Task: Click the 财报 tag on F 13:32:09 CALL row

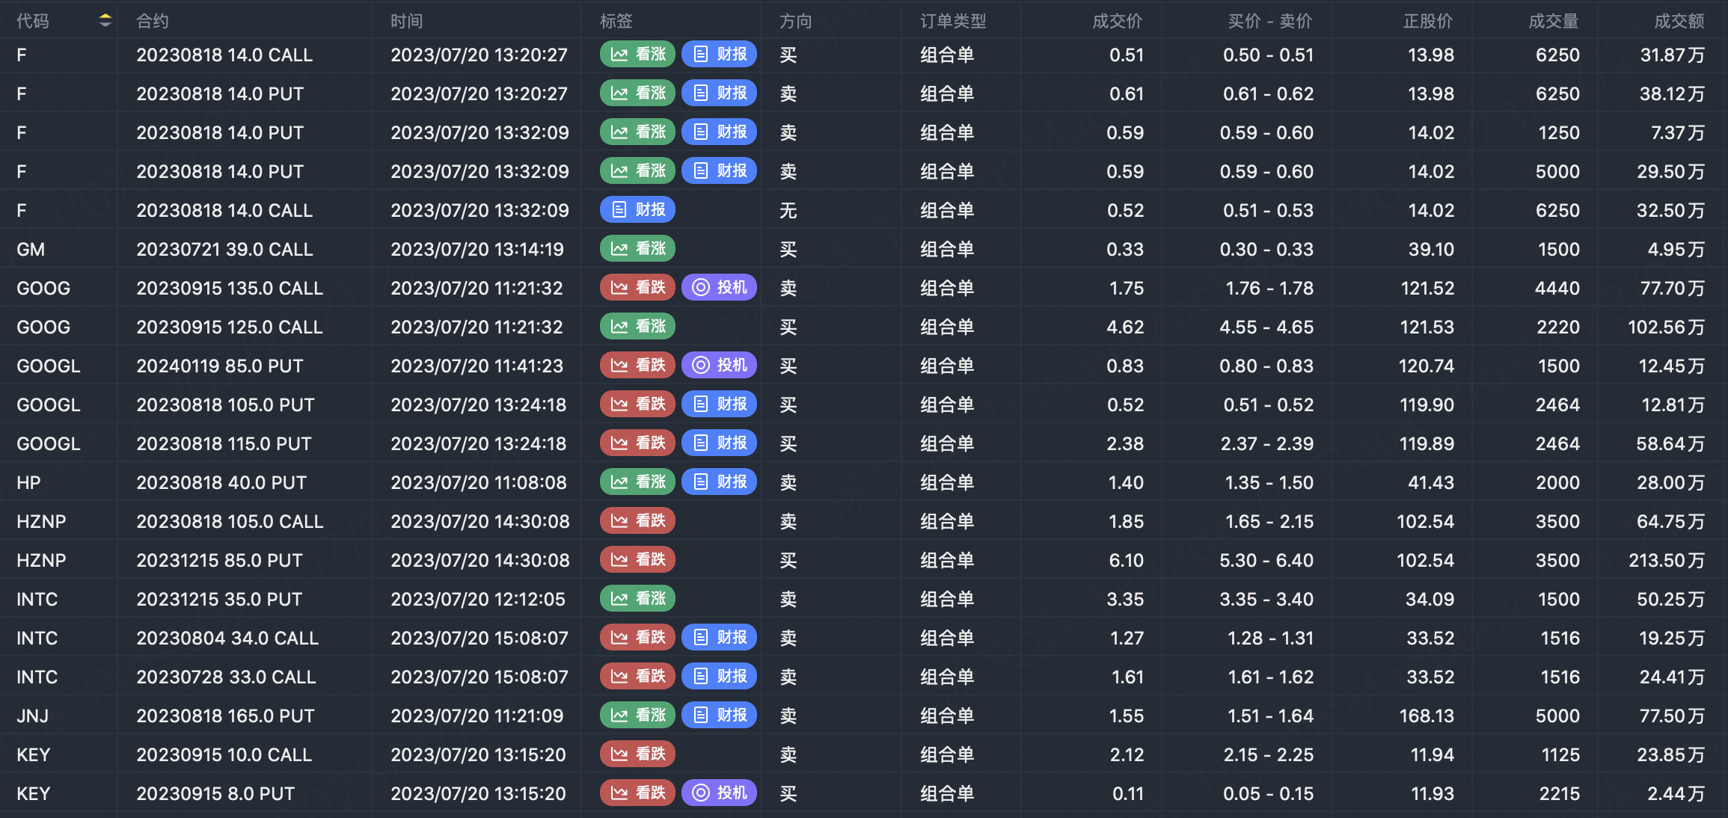Action: coord(637,210)
